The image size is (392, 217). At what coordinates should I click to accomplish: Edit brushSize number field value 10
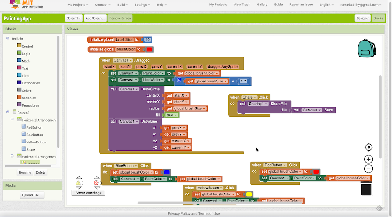tap(147, 40)
